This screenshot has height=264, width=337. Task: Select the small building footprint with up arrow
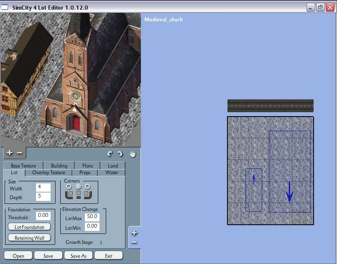tap(254, 190)
